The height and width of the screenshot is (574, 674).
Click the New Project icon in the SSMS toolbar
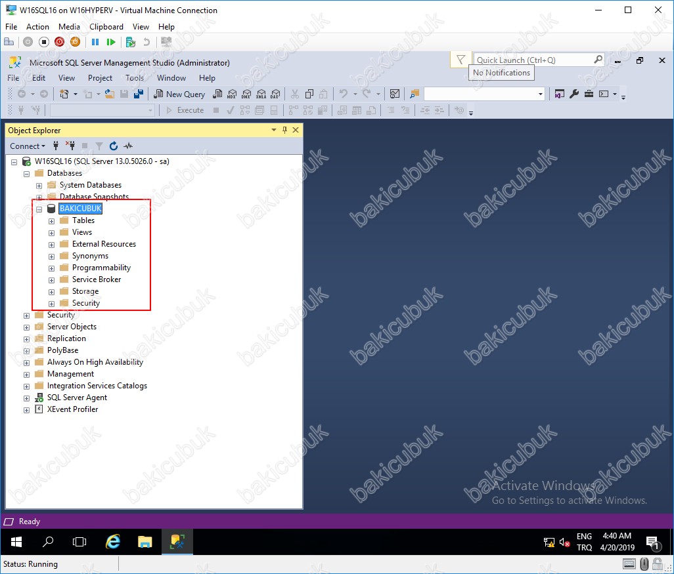click(64, 94)
